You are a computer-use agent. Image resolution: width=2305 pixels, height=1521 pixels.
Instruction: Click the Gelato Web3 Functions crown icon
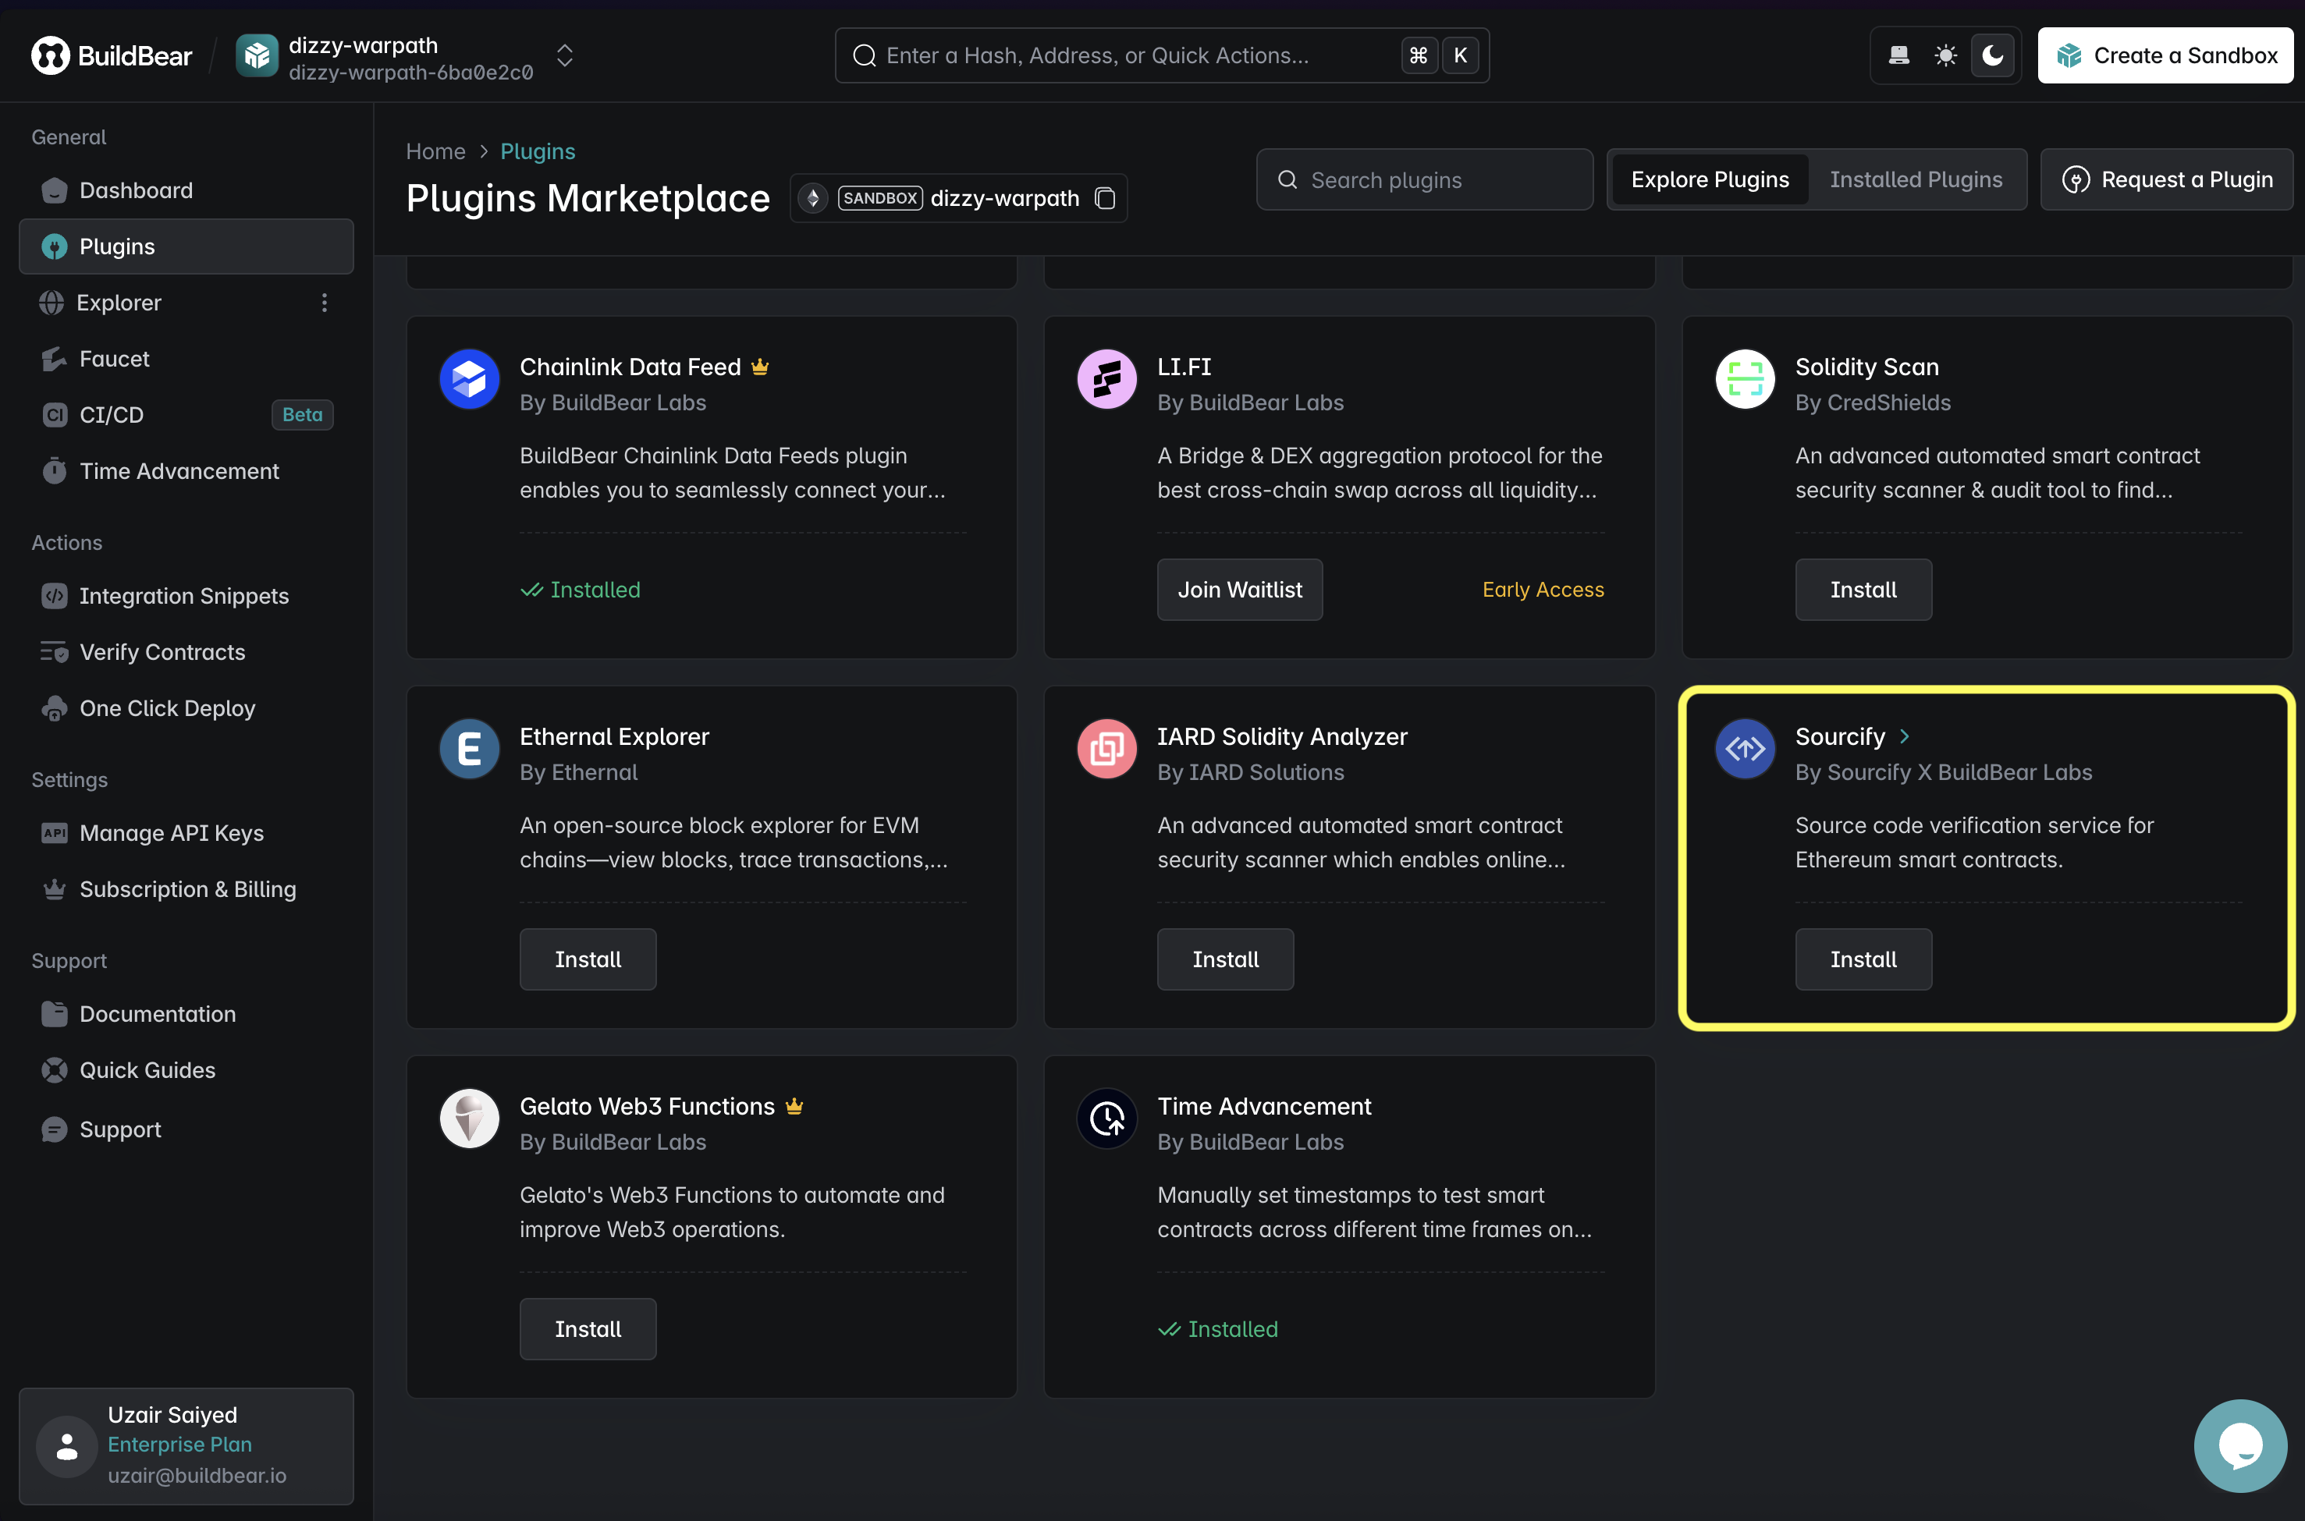click(x=794, y=1106)
